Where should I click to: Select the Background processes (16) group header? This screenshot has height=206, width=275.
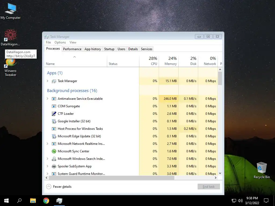click(72, 91)
